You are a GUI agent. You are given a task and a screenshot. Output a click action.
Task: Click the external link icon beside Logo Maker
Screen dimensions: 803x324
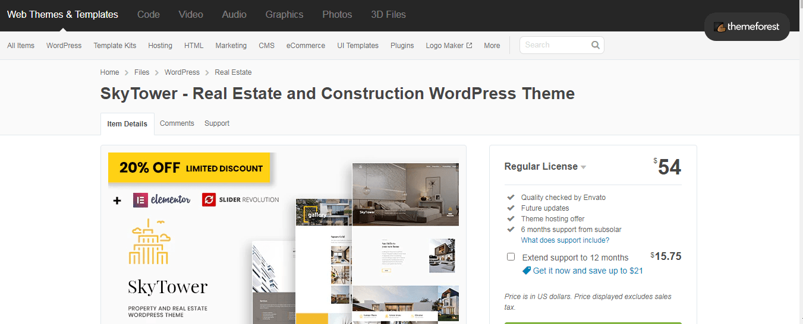(x=469, y=45)
